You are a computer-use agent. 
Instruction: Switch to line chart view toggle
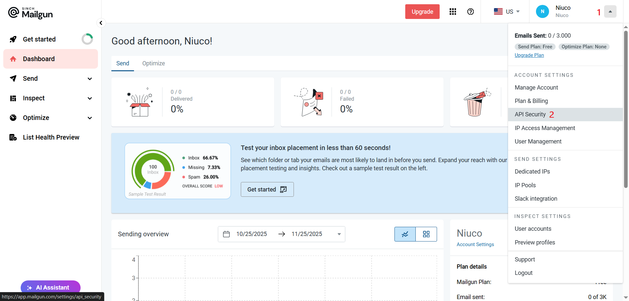pos(405,234)
